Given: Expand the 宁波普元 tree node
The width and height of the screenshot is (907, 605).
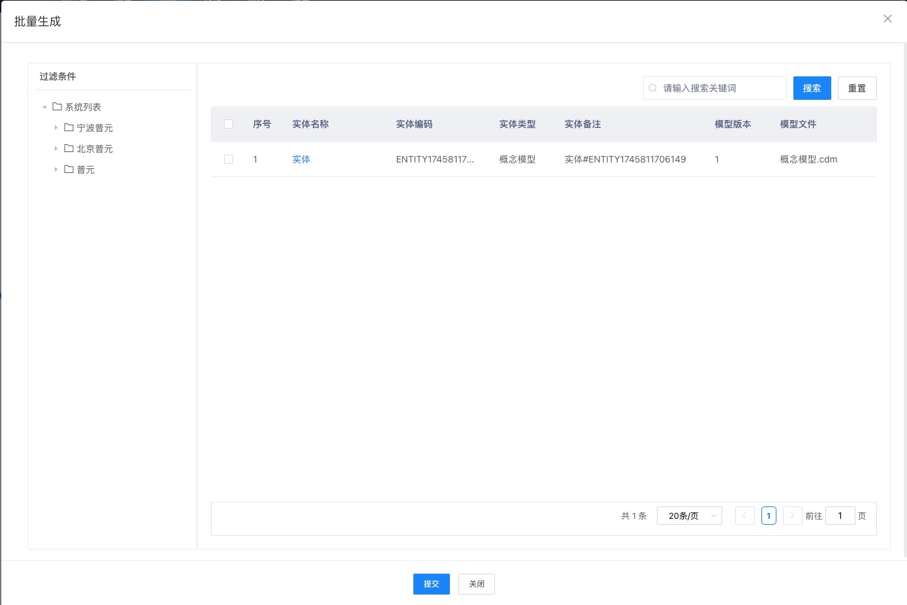Looking at the screenshot, I should tap(56, 127).
